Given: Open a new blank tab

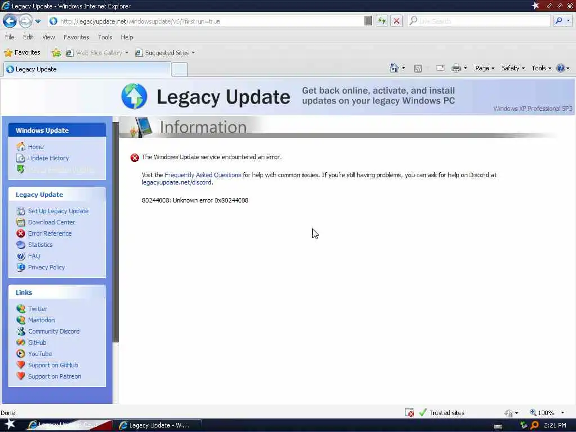Looking at the screenshot, I should 179,69.
